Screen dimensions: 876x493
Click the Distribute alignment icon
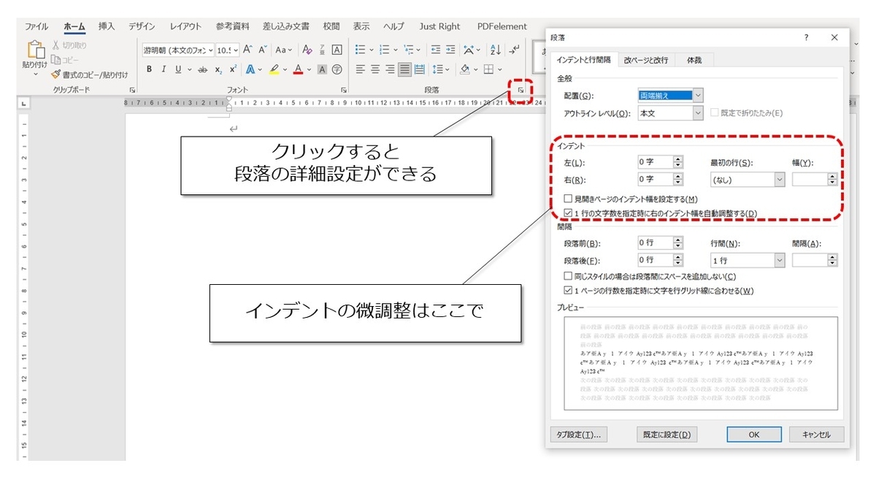[x=420, y=69]
